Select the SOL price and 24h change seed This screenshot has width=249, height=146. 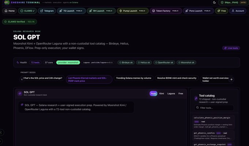(x=42, y=78)
